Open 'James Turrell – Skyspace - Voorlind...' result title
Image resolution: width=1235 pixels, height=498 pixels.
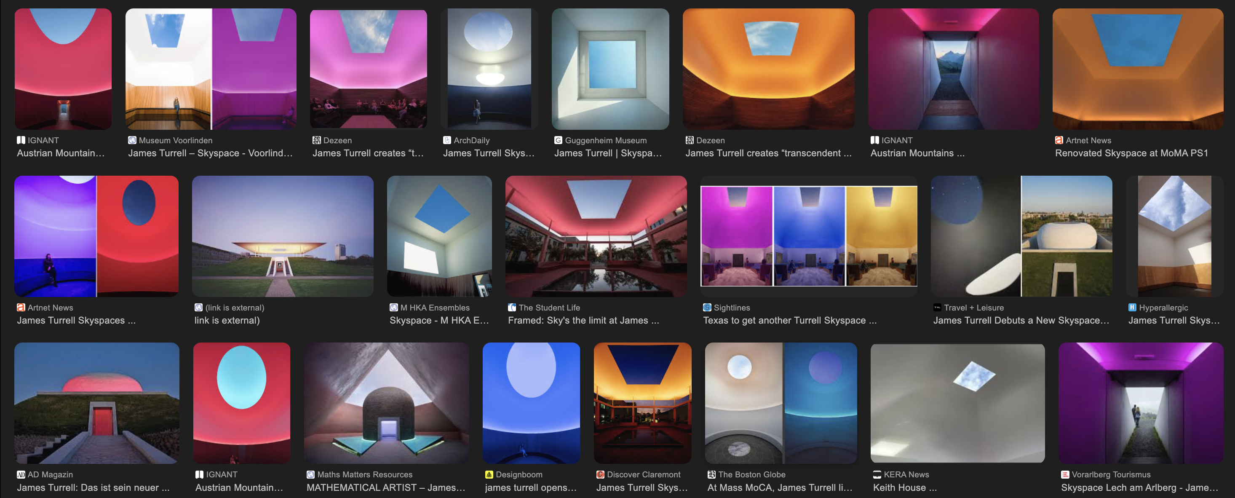click(210, 153)
